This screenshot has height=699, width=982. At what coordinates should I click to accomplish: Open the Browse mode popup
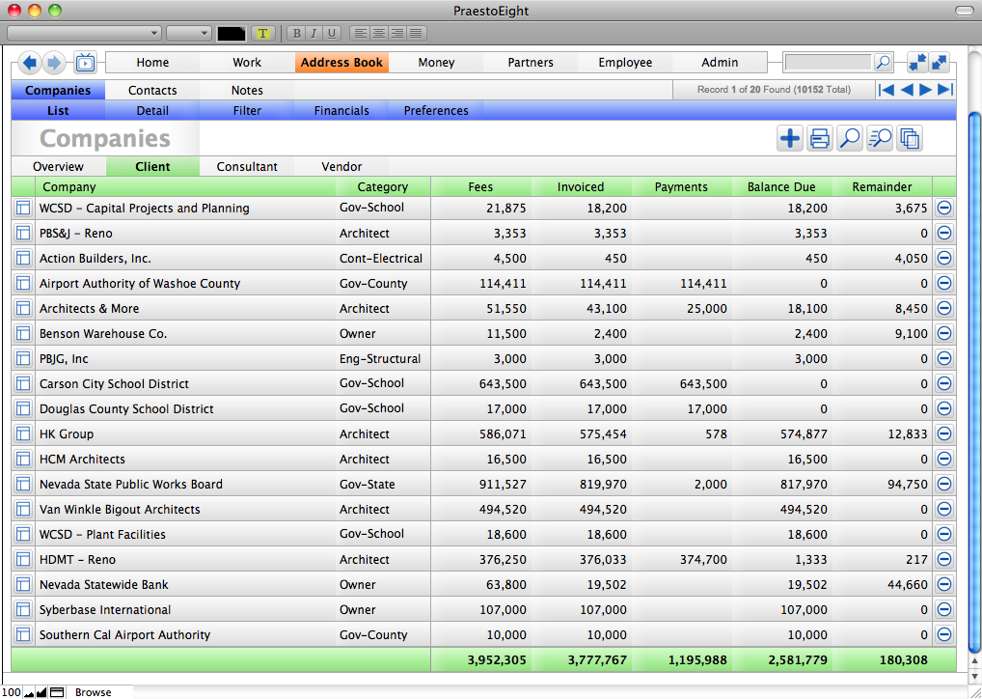tap(94, 692)
